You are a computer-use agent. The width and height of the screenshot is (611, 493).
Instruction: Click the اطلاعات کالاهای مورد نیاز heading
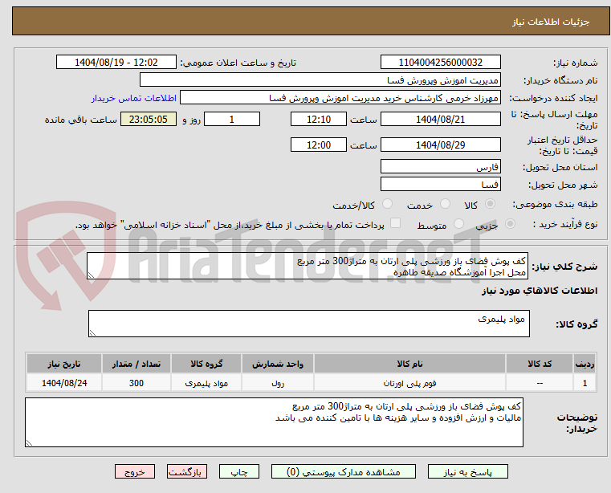tap(540, 291)
